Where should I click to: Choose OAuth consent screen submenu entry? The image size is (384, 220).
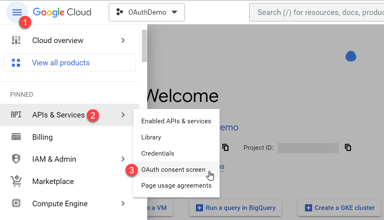pos(176,170)
